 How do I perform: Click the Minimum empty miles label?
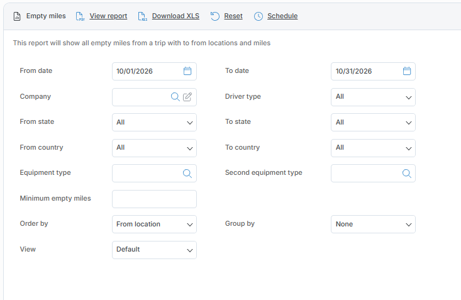(x=55, y=198)
